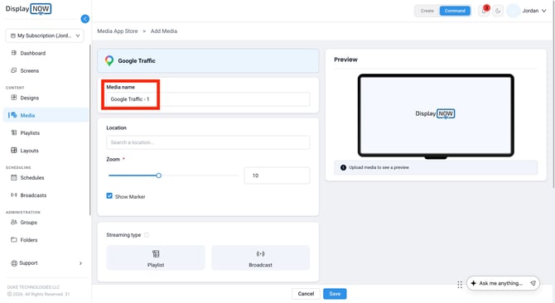Click the page vertical scrollbar
Image resolution: width=555 pixels, height=303 pixels.
click(553, 95)
